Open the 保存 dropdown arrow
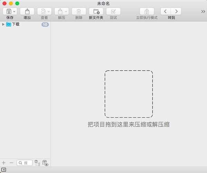 pyautogui.click(x=14, y=11)
